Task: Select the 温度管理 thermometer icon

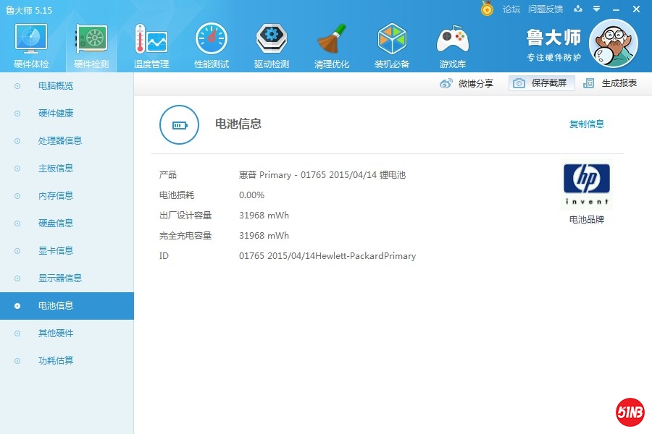Action: [x=151, y=41]
